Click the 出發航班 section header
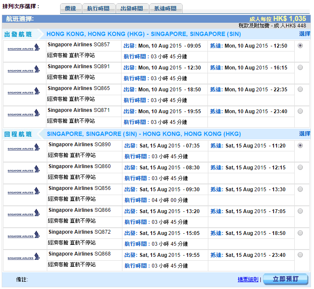This screenshot has width=314, height=289. point(18,34)
